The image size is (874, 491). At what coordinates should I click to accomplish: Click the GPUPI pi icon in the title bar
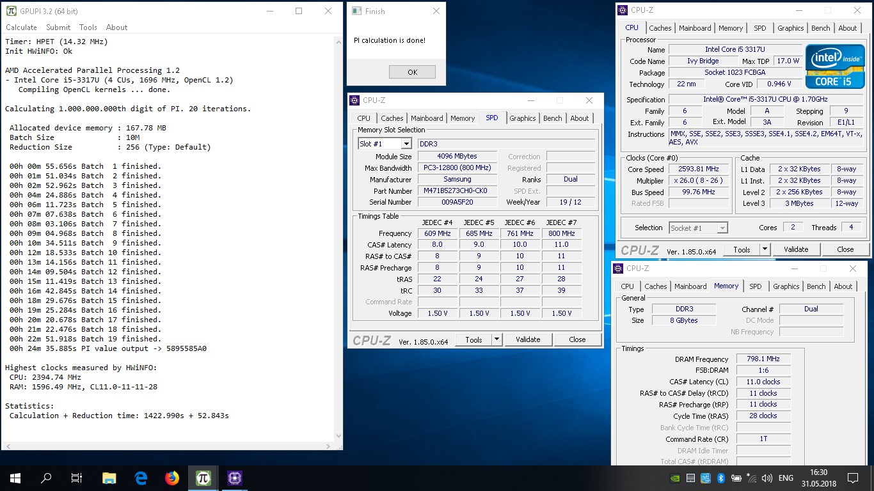point(12,11)
